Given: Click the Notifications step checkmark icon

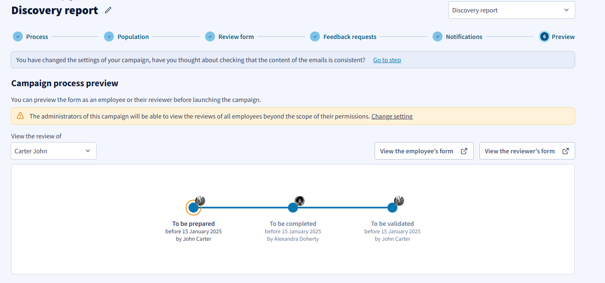Looking at the screenshot, I should 438,36.
